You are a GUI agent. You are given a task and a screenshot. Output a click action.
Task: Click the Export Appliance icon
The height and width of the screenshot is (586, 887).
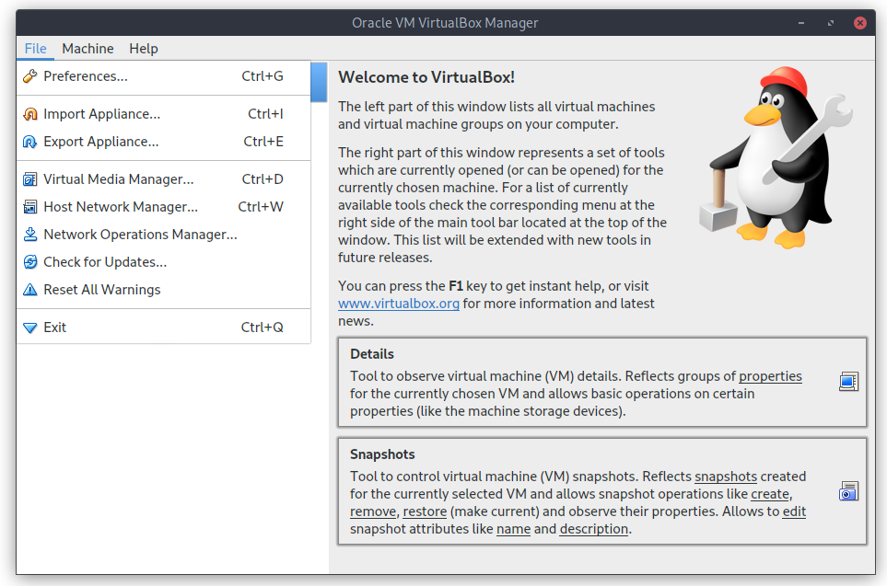(x=30, y=142)
